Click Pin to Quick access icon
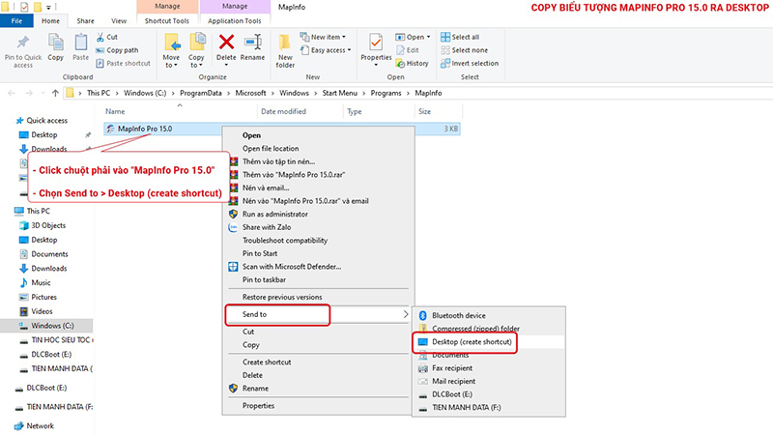 coord(22,43)
